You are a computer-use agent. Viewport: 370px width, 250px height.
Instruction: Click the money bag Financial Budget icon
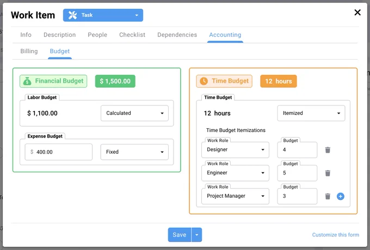[27, 81]
